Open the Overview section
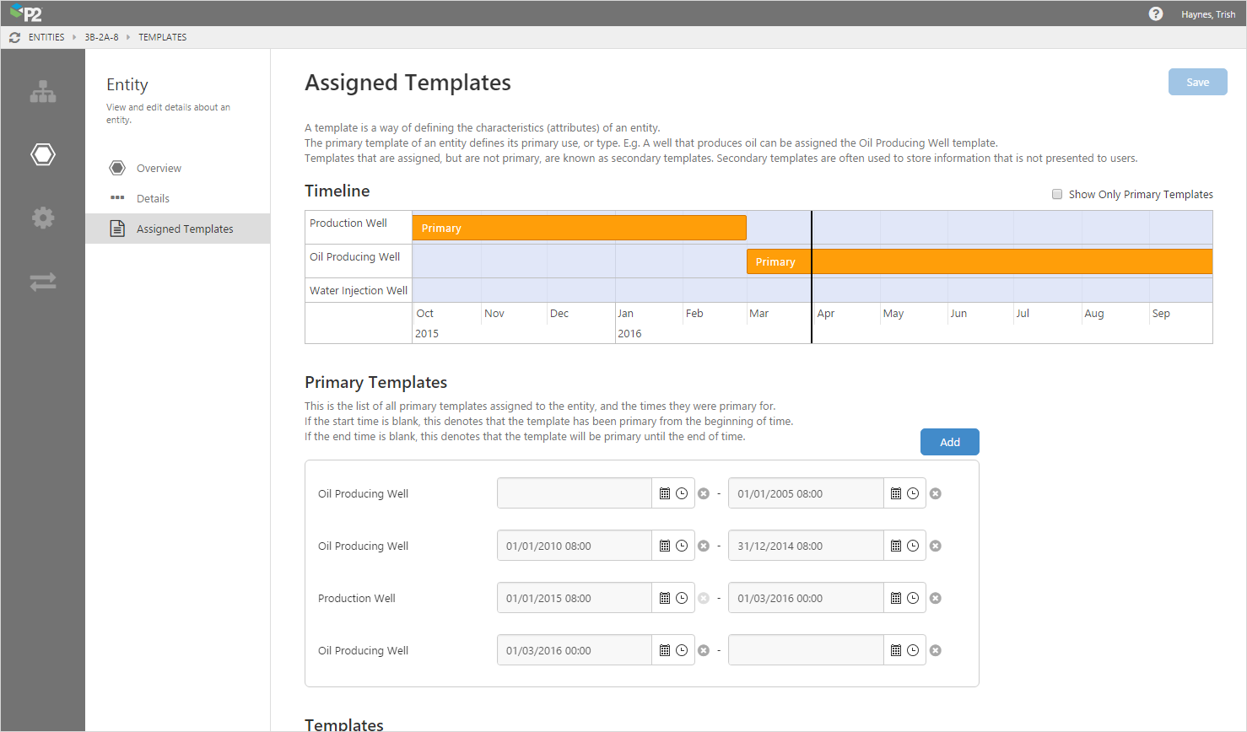 pos(159,168)
